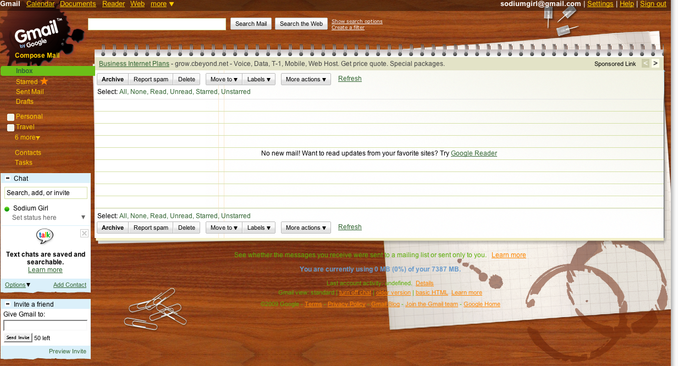Show the next sponsored link

point(655,63)
